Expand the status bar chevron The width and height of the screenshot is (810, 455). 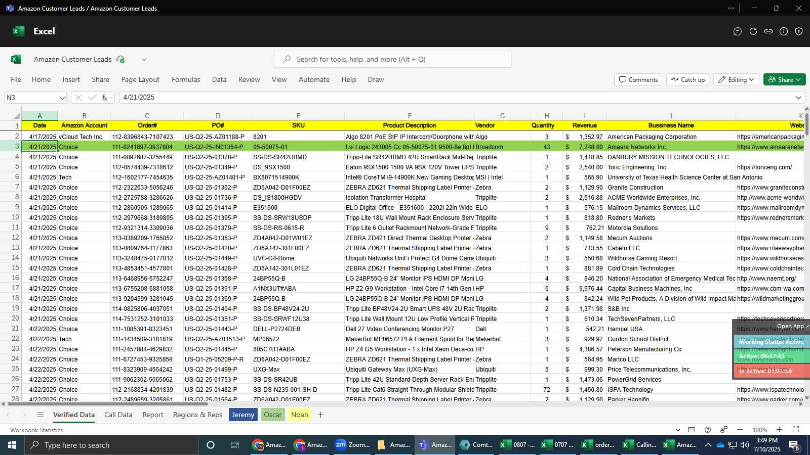pos(678,430)
